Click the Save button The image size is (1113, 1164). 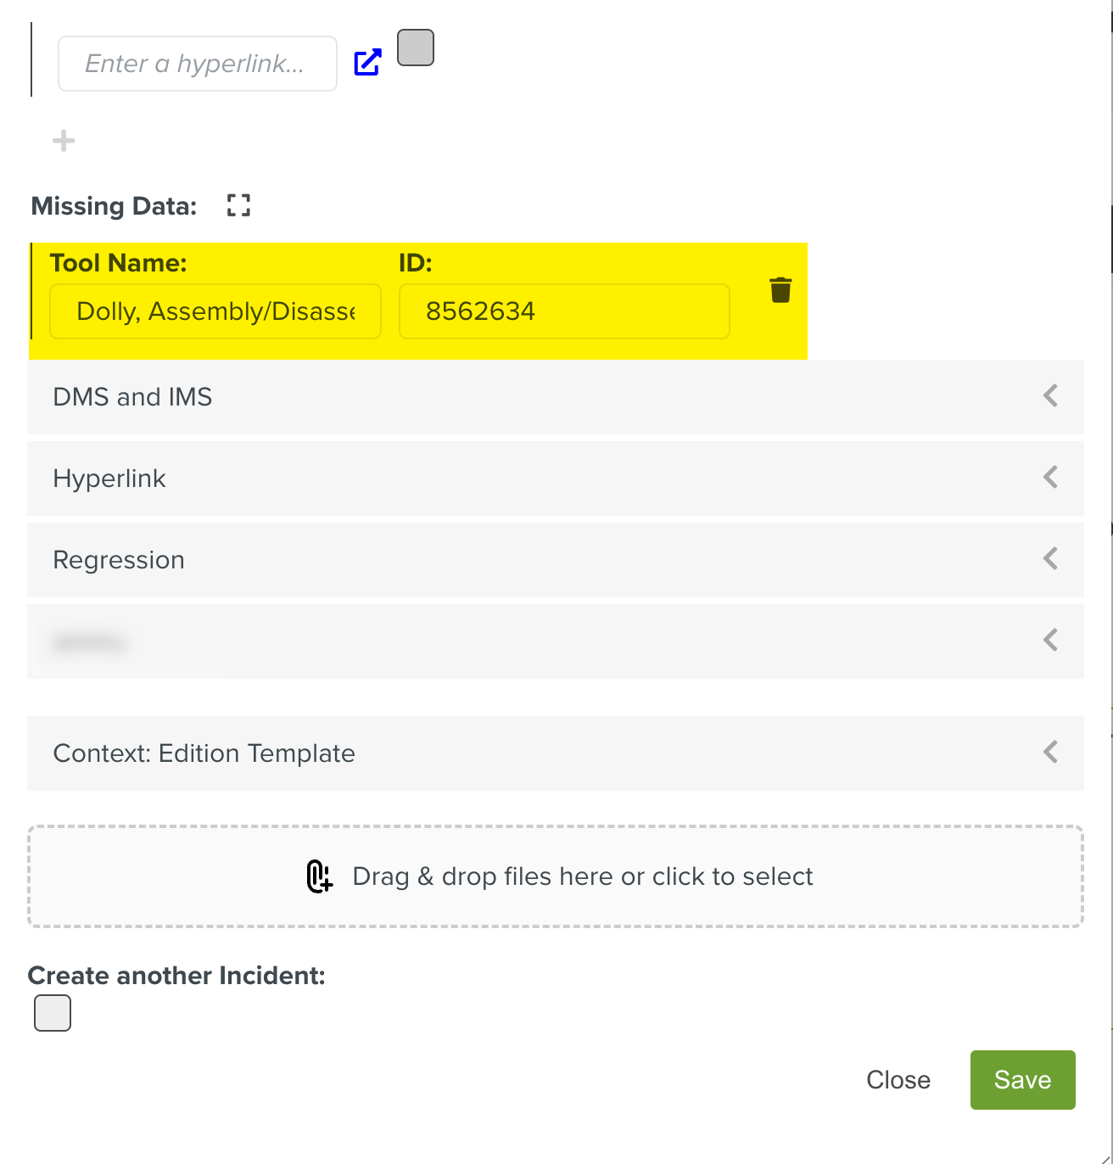[x=1022, y=1079]
